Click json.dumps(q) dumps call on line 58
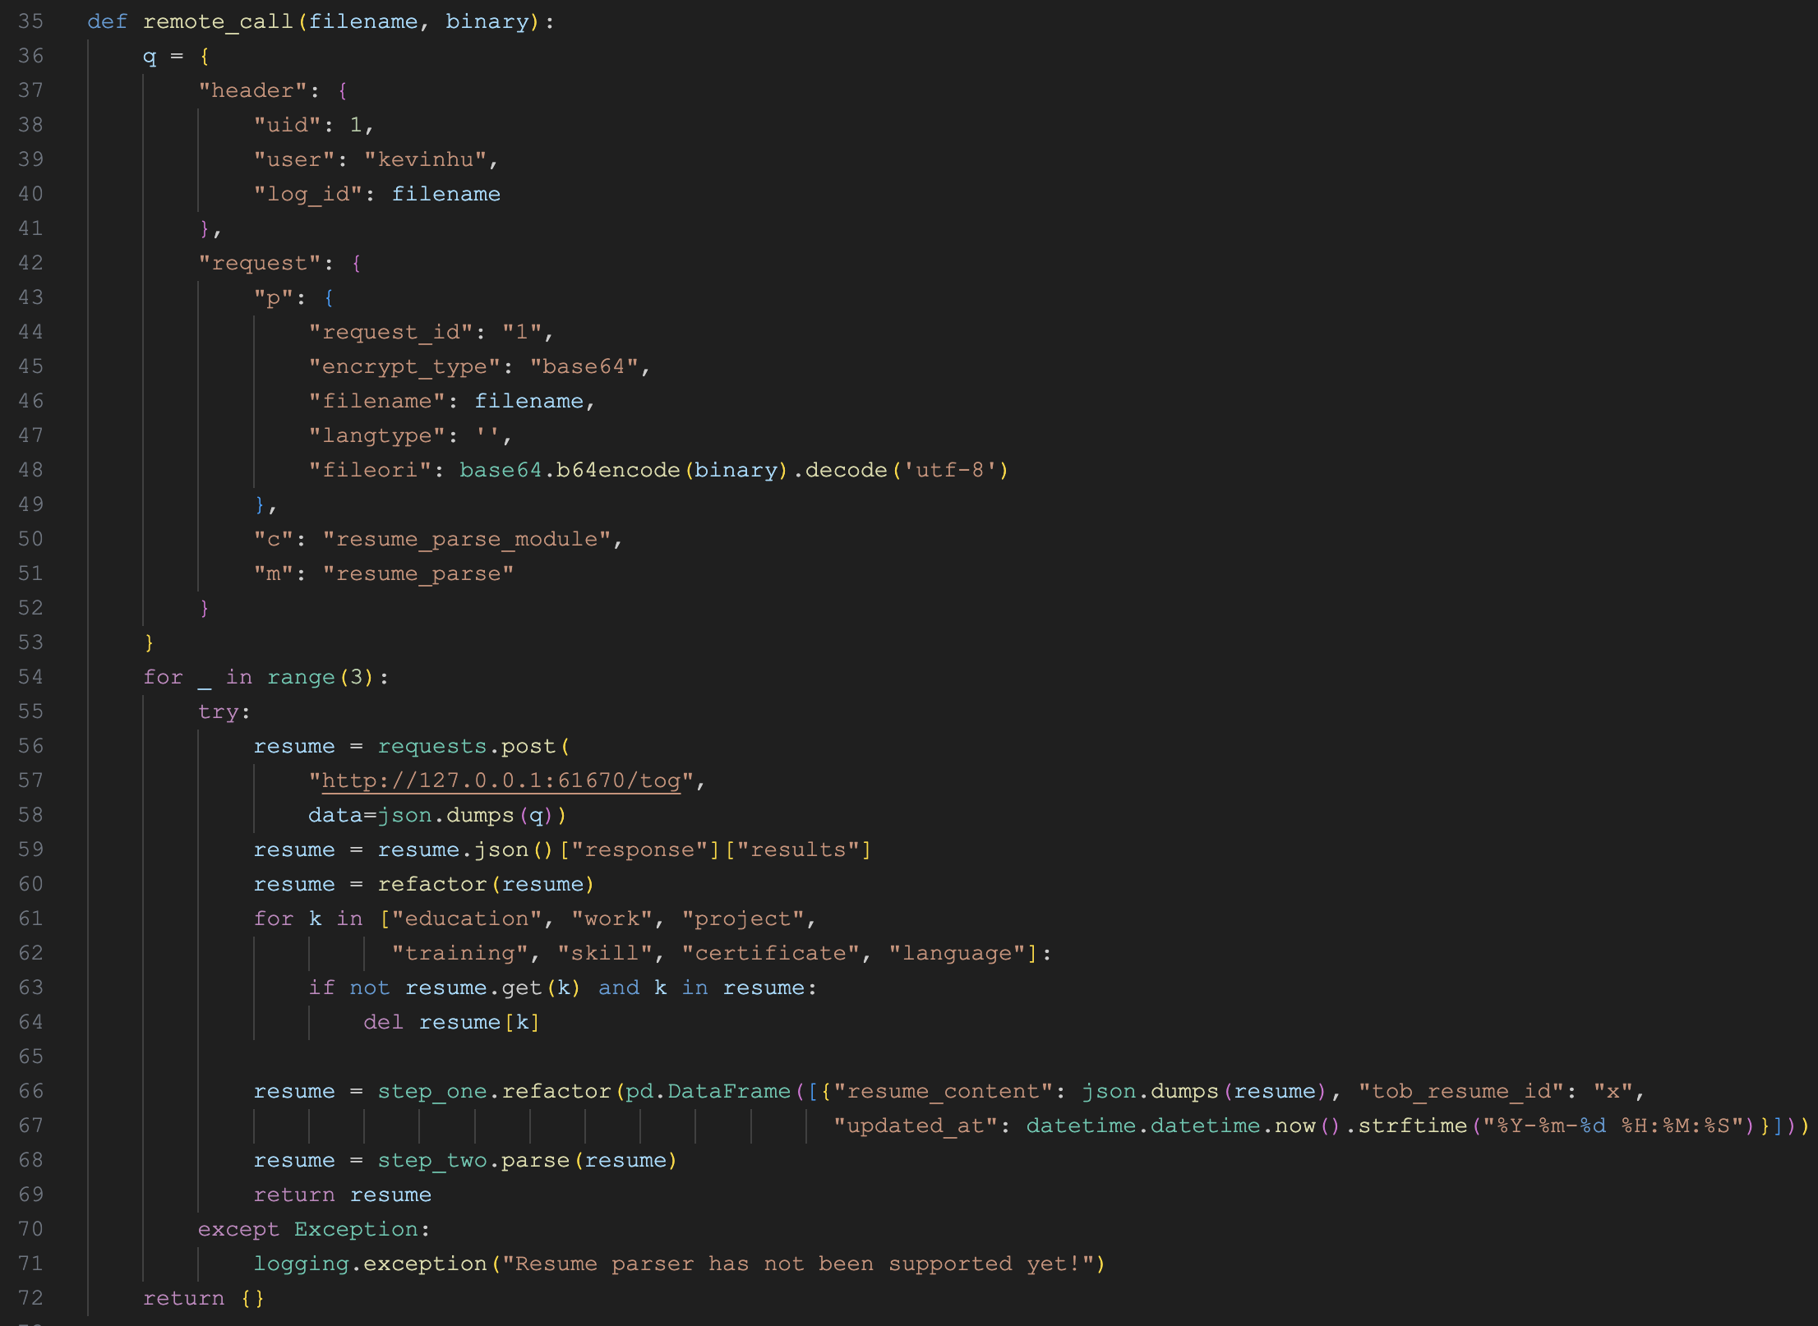Viewport: 1818px width, 1326px height. pyautogui.click(x=480, y=815)
